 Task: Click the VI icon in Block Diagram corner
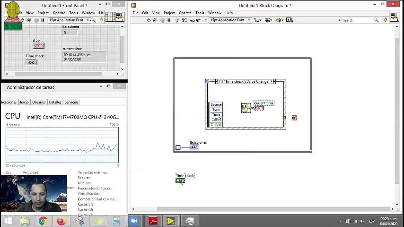(395, 17)
